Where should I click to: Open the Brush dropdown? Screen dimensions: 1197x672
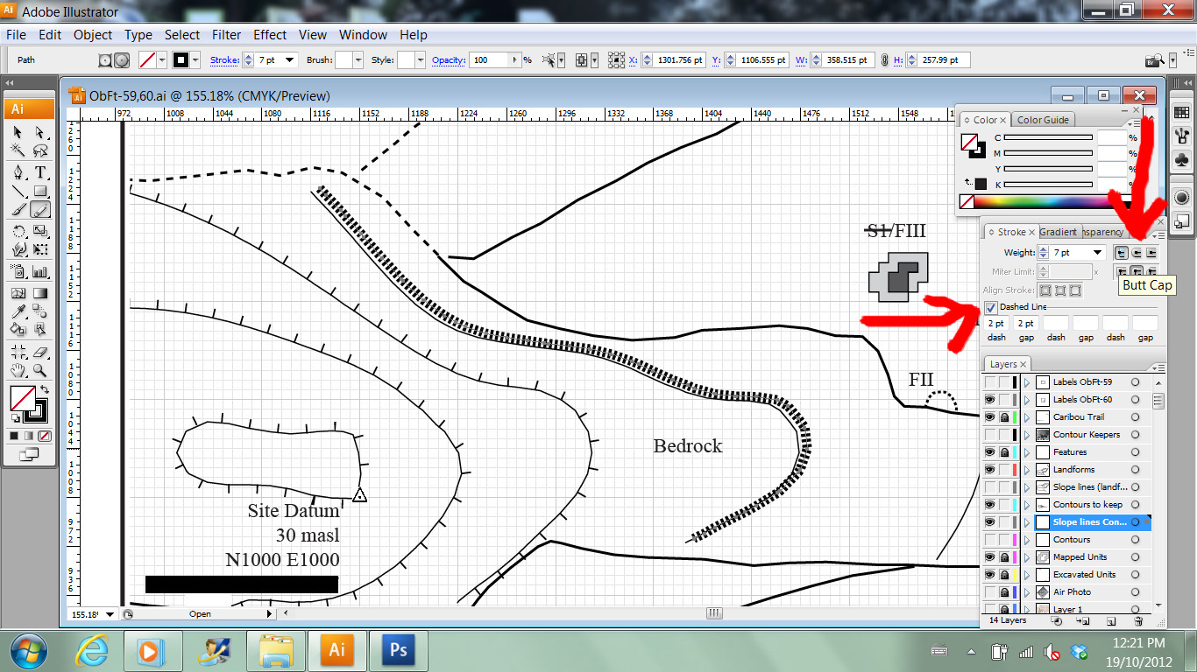point(358,60)
